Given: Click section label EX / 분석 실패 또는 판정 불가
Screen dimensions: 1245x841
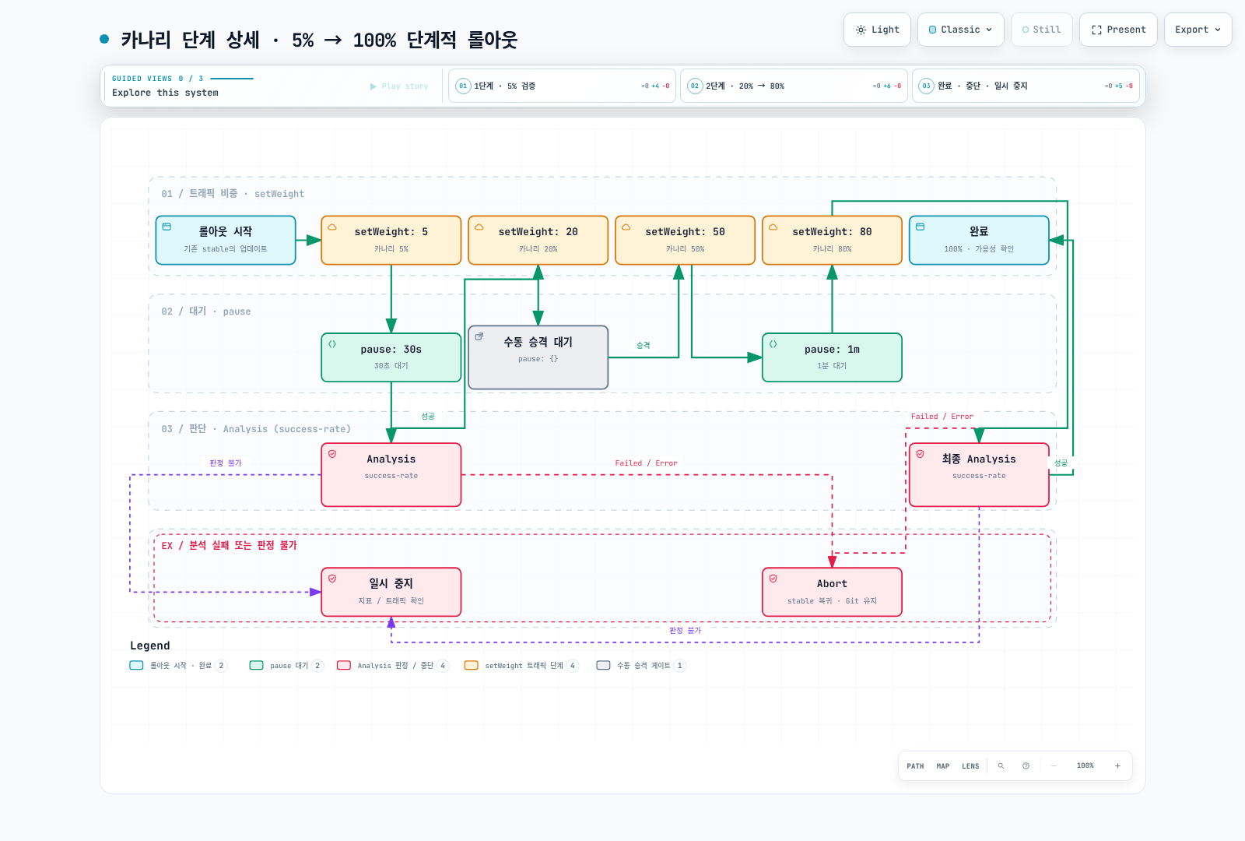Looking at the screenshot, I should 230,546.
